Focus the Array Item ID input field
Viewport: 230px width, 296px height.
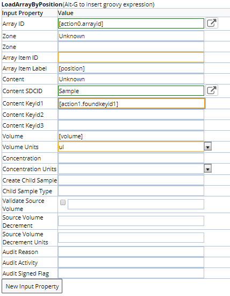click(x=131, y=58)
